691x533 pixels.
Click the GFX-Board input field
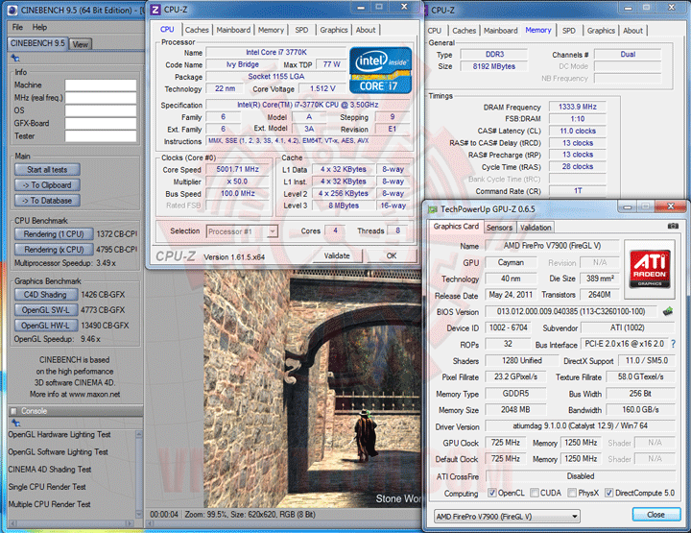click(x=101, y=124)
